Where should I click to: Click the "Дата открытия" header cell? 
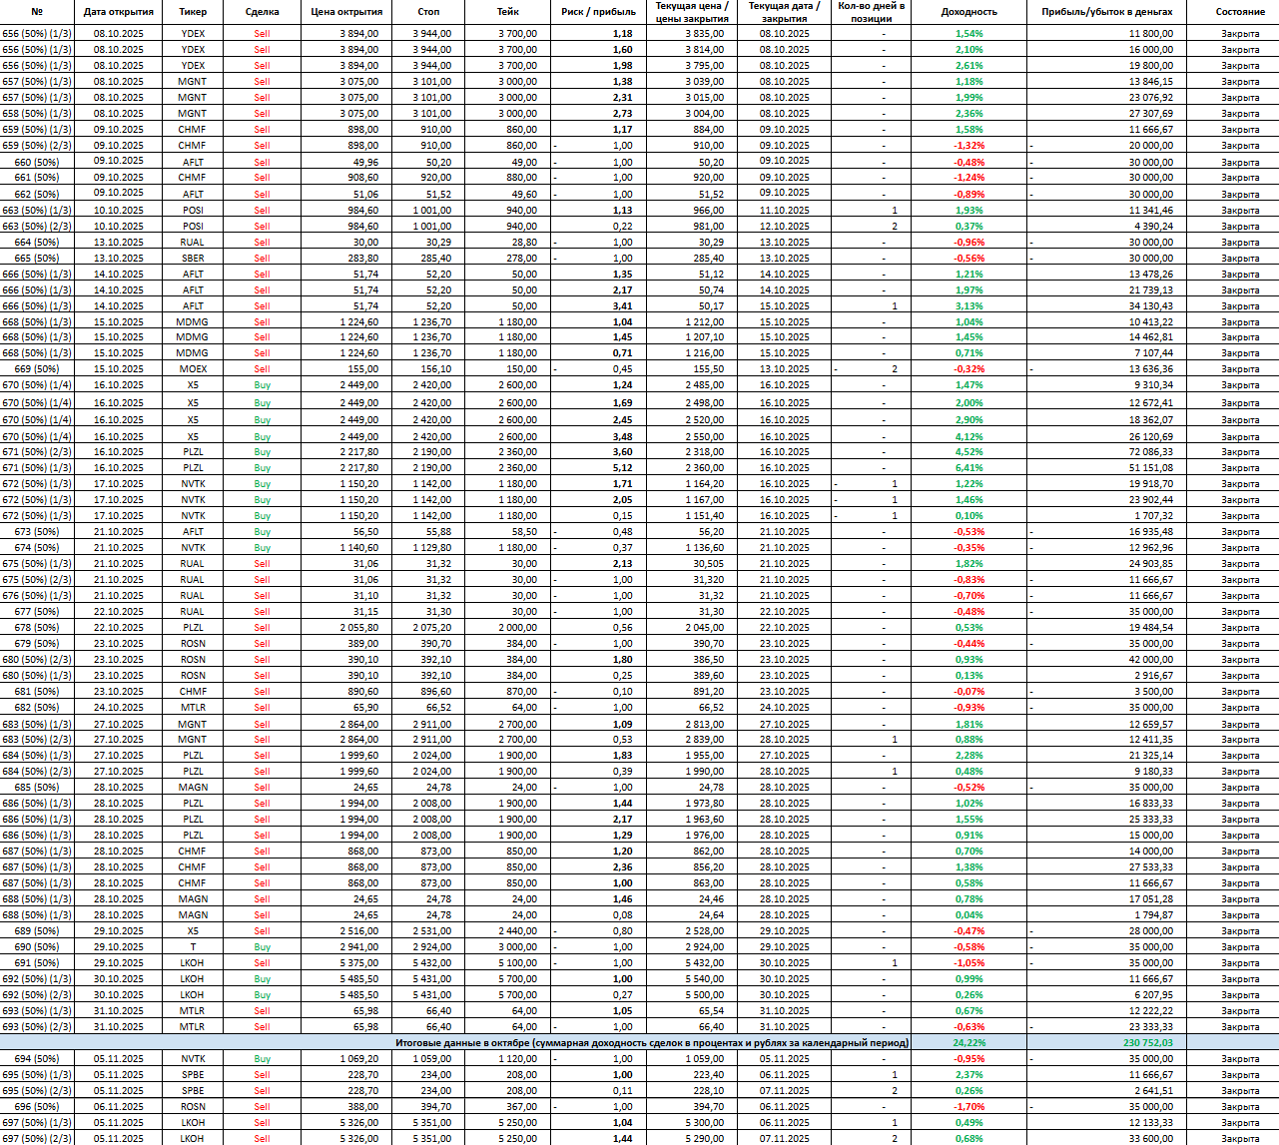[x=119, y=12]
